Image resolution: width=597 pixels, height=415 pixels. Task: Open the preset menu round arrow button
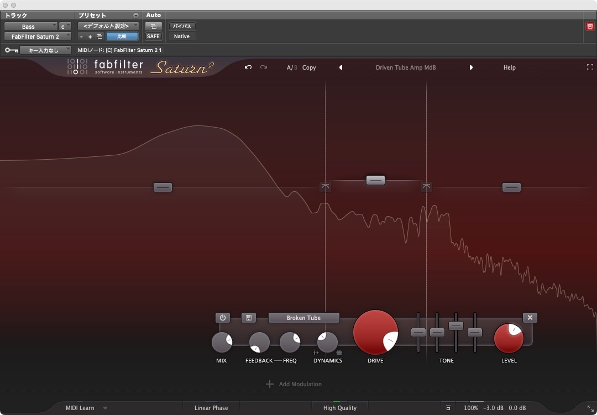tap(136, 15)
